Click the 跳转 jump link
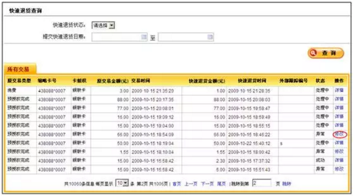Viewport: 354px width, 196px height. point(287,184)
